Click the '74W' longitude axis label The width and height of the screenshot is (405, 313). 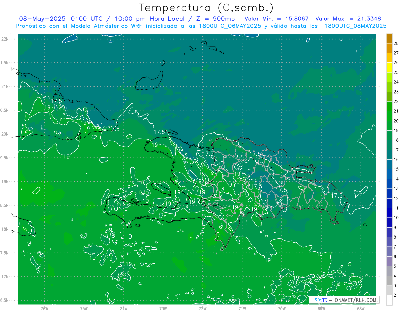point(124,308)
